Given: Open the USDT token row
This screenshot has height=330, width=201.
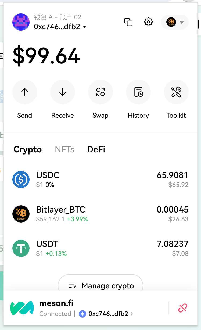Looking at the screenshot, I should 101,248.
